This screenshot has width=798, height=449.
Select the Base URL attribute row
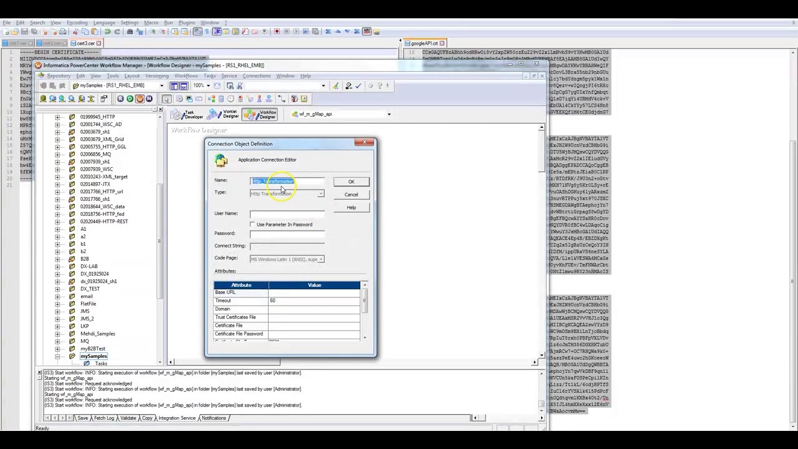287,292
